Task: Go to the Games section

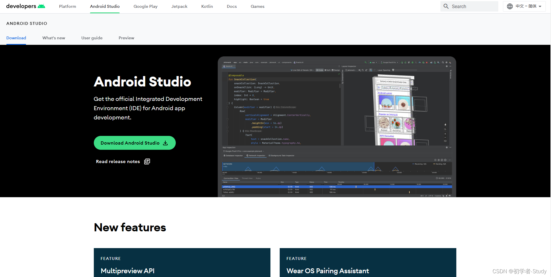Action: [x=257, y=6]
